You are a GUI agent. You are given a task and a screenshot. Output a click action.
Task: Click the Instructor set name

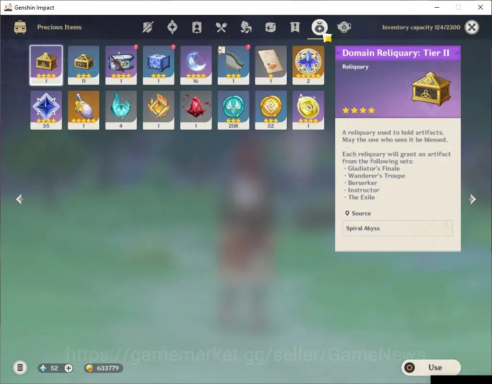click(x=363, y=190)
